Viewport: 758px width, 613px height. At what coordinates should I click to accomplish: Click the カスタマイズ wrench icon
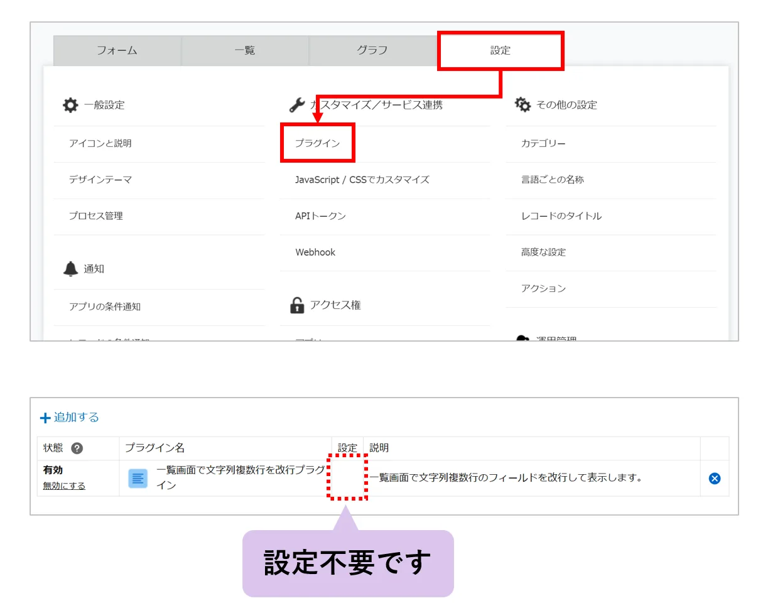[297, 105]
